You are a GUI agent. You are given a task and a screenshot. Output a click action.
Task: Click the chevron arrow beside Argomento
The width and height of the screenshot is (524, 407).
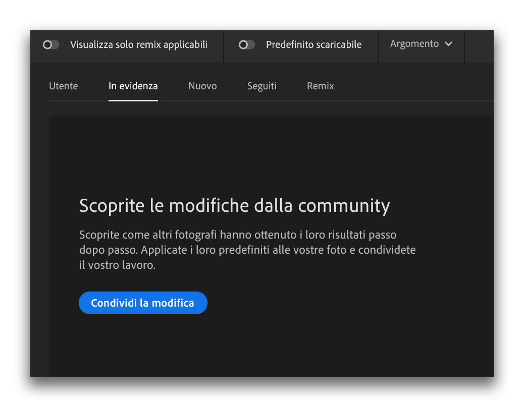point(448,44)
